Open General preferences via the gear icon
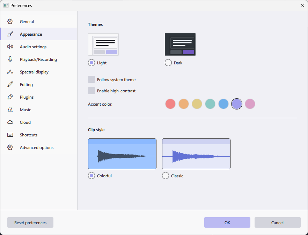This screenshot has width=308, height=235. click(10, 21)
